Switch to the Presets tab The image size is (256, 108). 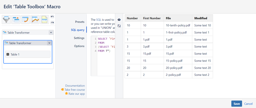80,22
